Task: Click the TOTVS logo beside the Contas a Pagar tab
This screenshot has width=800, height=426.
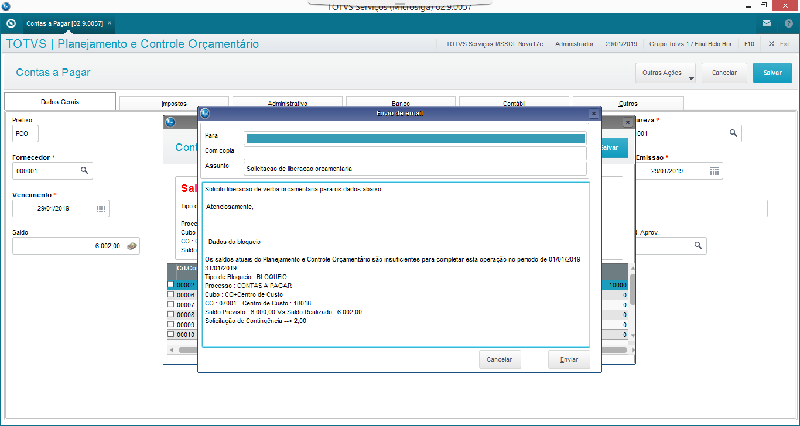Action: pos(11,23)
